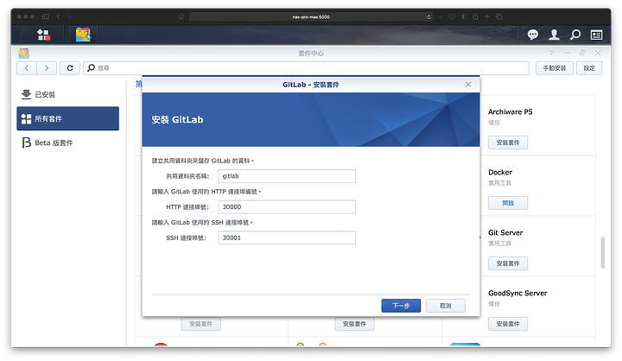Open the DSM widgets panel icon

(596, 35)
